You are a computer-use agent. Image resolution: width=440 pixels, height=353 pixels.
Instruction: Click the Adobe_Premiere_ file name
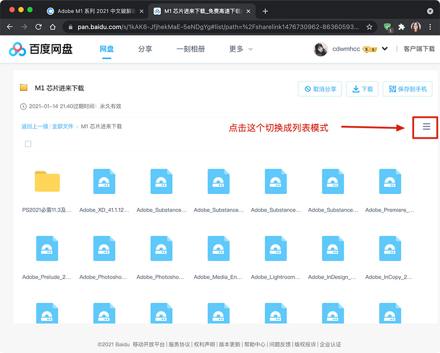390,210
